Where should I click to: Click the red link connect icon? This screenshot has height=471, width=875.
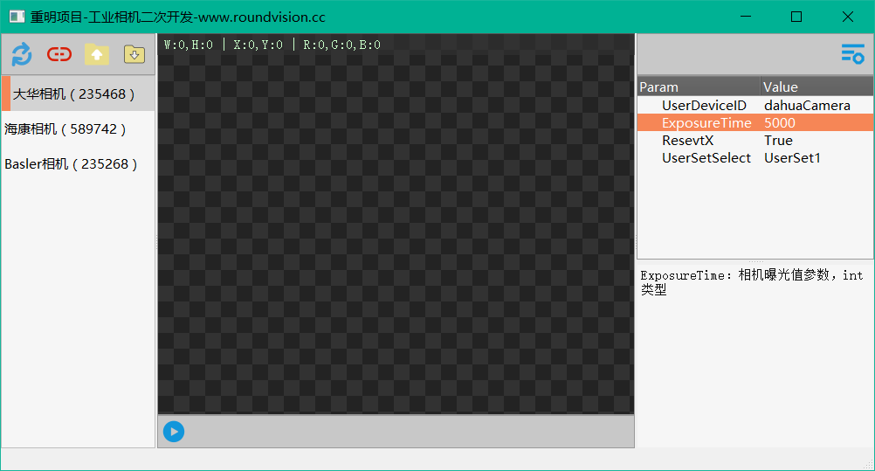(x=59, y=54)
